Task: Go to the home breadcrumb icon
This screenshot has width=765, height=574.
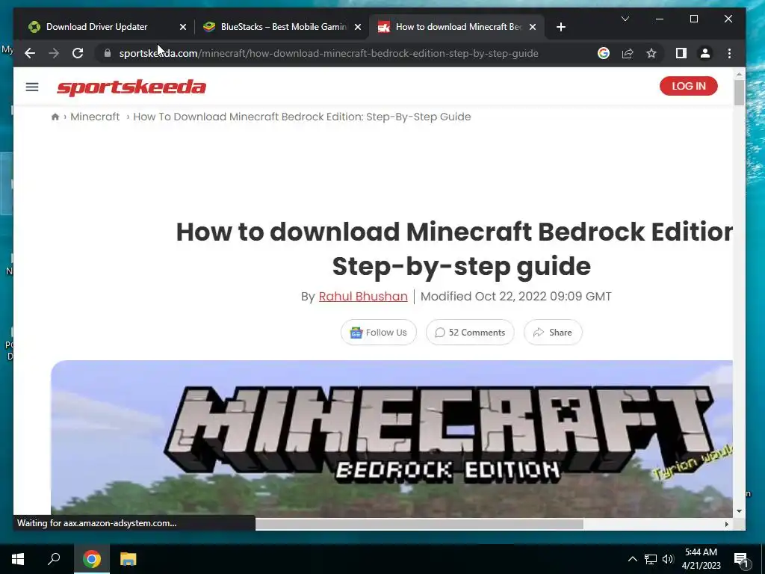Action: pos(55,117)
